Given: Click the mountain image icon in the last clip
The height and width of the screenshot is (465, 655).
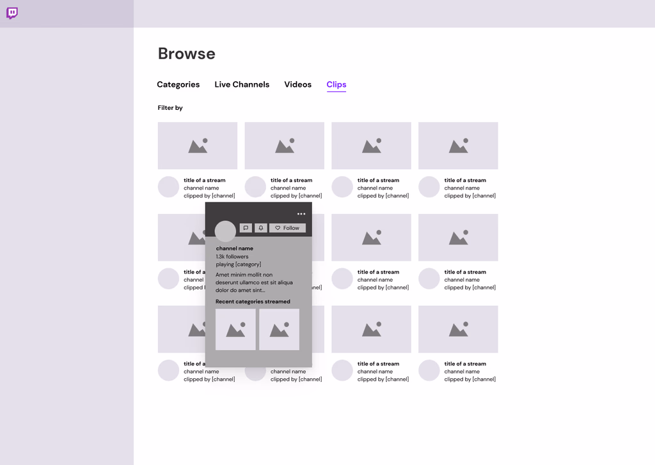Looking at the screenshot, I should [x=458, y=329].
